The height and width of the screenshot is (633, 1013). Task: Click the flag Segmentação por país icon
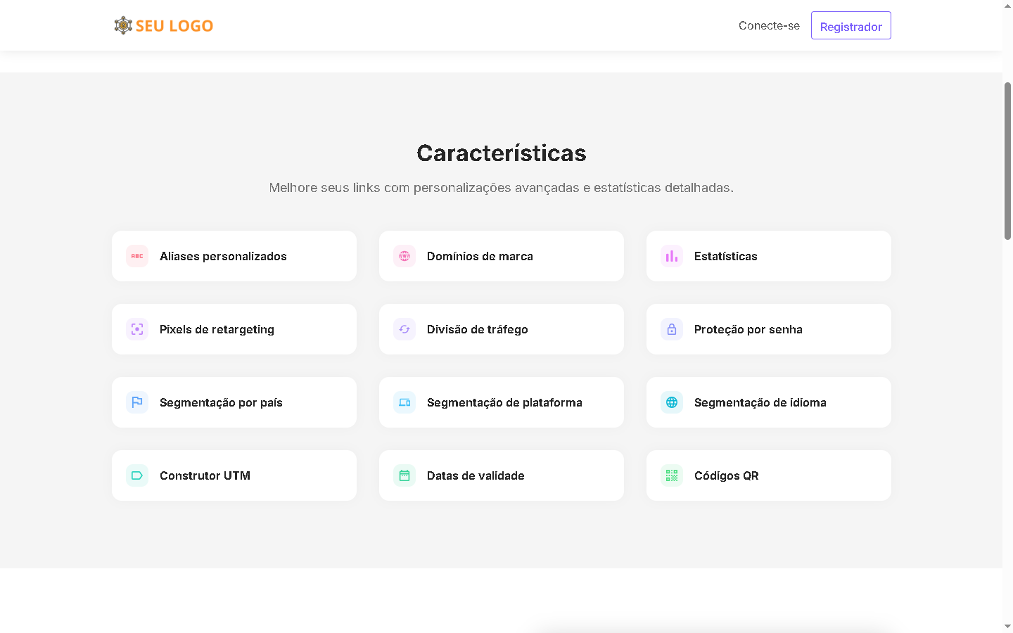coord(137,402)
